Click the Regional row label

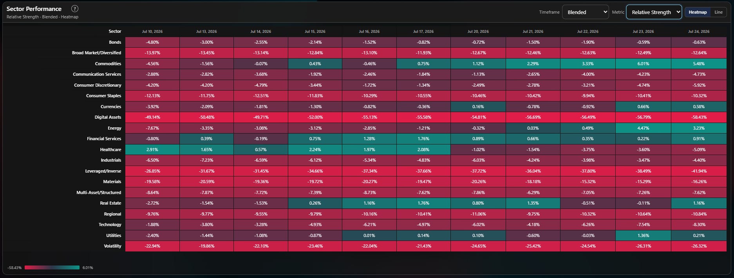tap(112, 214)
